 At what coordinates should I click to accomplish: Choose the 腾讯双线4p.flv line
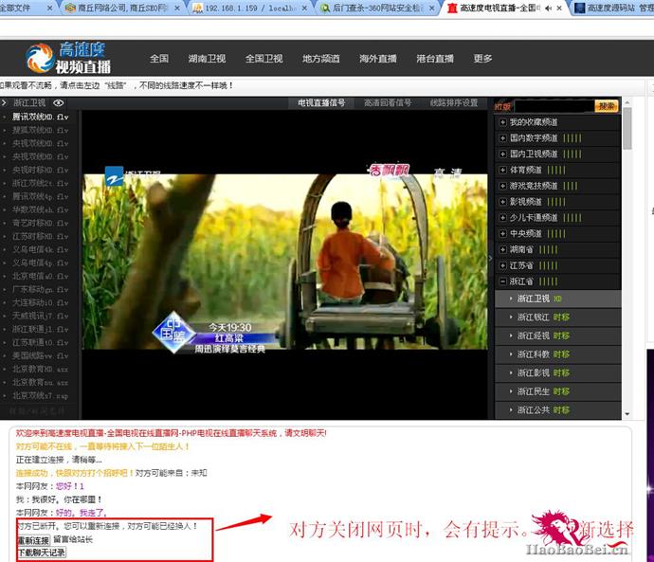point(40,196)
